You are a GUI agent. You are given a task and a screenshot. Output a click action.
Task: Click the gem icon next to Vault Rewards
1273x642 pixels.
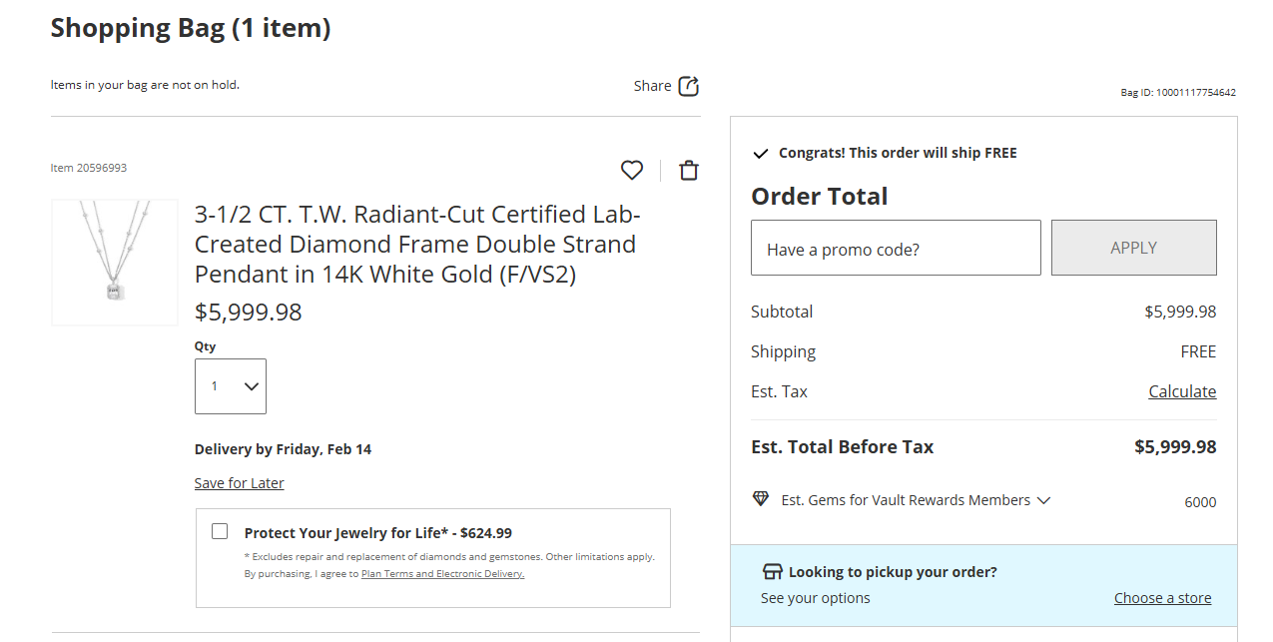761,499
